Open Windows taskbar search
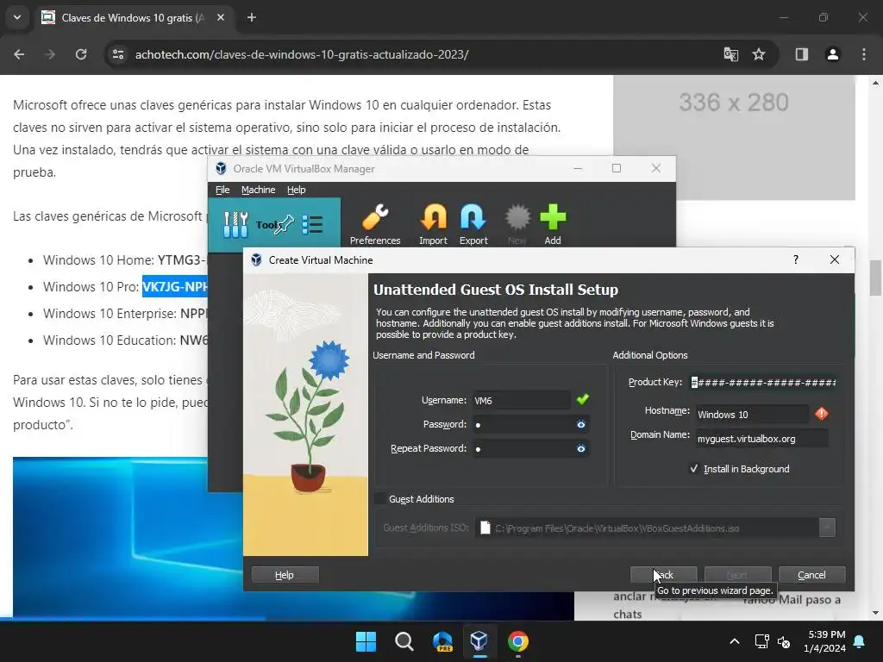The image size is (883, 662). tap(404, 641)
